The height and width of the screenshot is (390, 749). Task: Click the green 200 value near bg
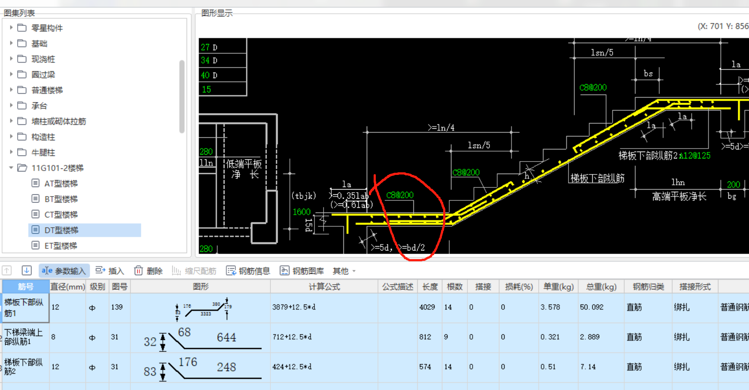733,184
